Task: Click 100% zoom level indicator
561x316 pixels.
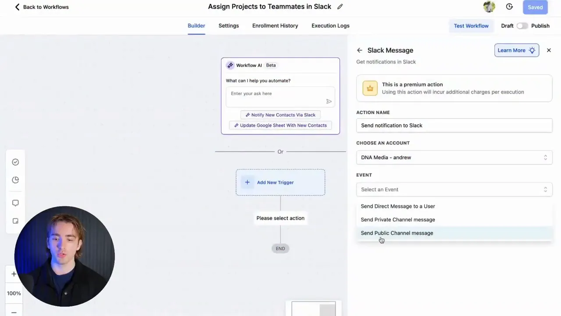Action: point(14,293)
